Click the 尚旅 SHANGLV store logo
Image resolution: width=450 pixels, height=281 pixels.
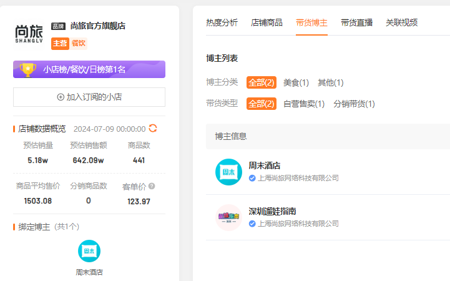click(x=29, y=34)
